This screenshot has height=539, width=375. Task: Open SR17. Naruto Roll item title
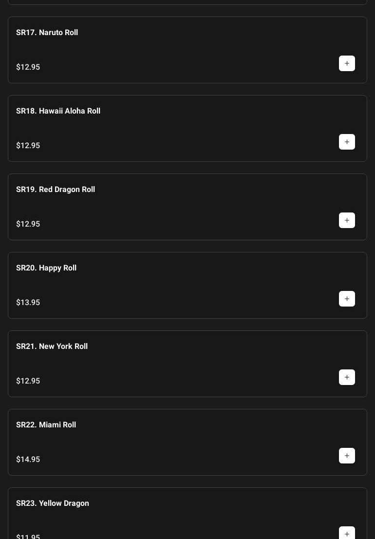pos(47,33)
